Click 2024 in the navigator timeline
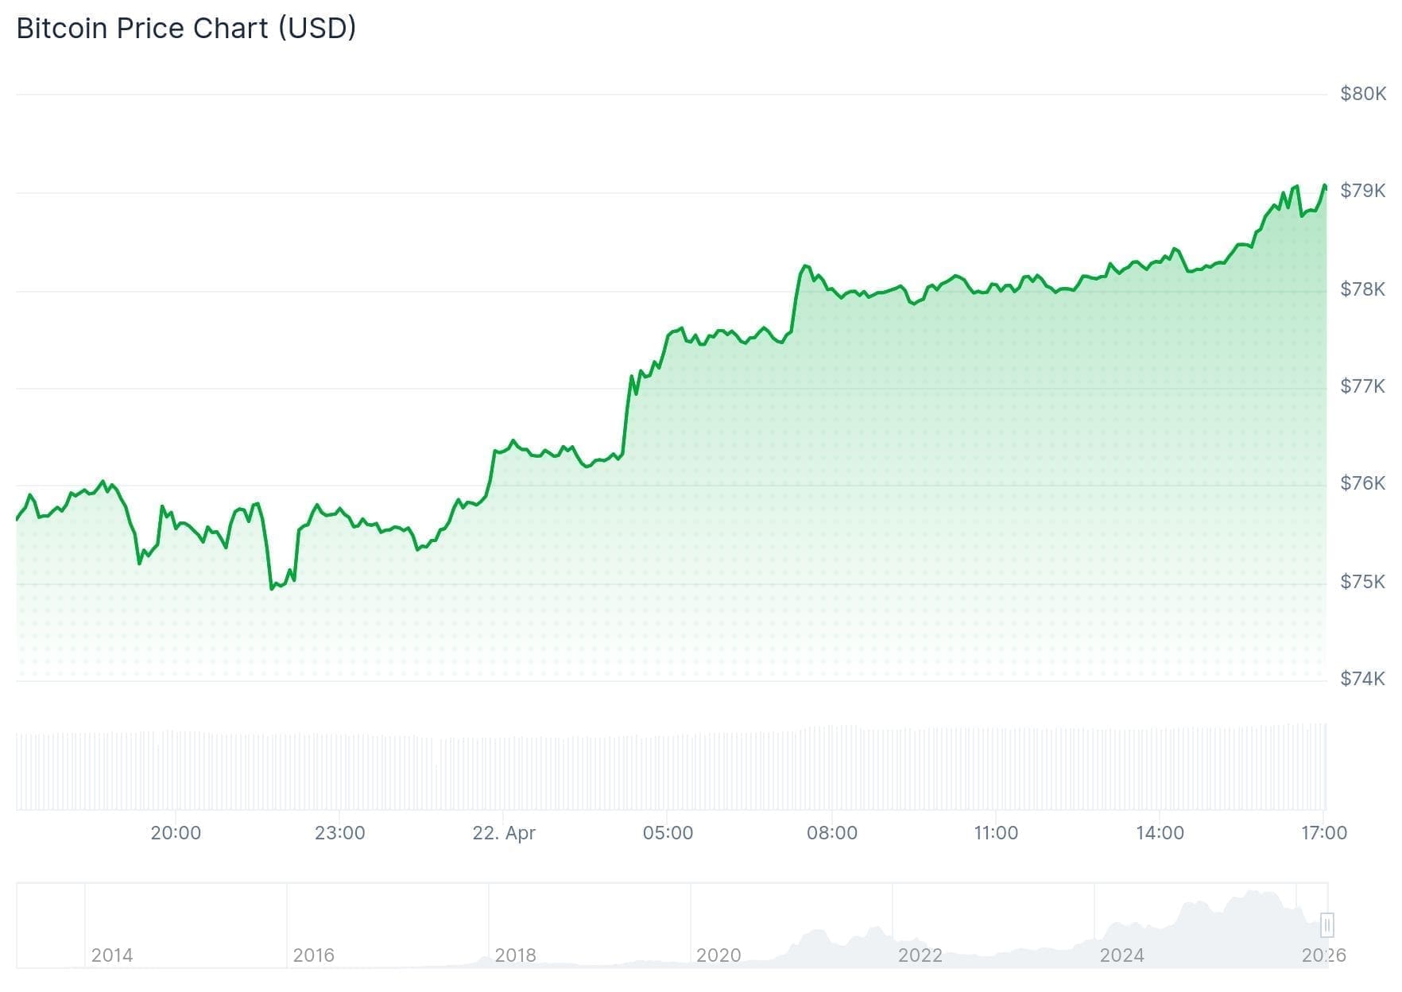1402x992 pixels. pyautogui.click(x=1121, y=955)
